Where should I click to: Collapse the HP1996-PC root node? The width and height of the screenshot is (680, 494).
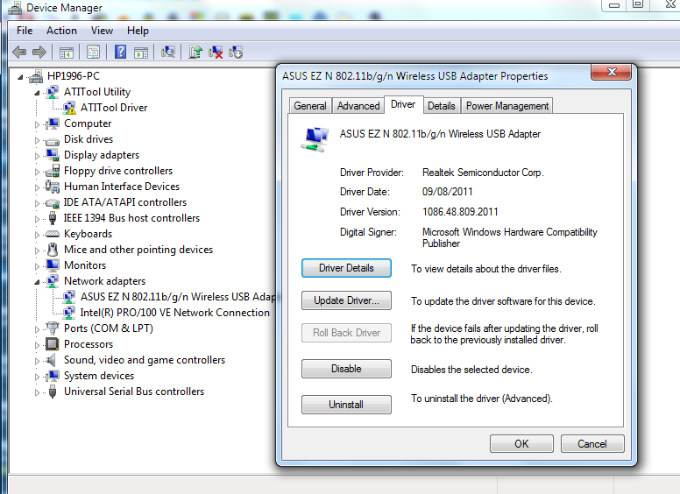click(x=20, y=78)
